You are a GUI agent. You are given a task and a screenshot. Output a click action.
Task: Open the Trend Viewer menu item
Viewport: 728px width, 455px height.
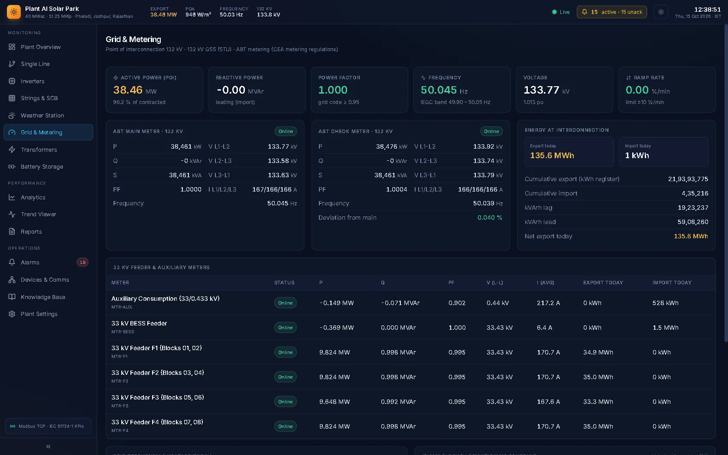[48, 214]
